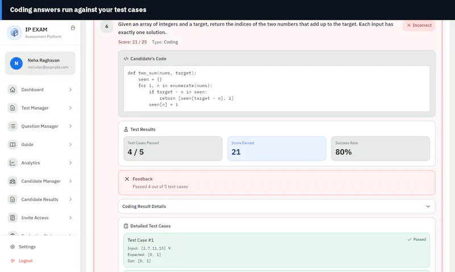This screenshot has height=272, width=455.
Task: Click the def two_sum code line
Action: click(x=162, y=73)
